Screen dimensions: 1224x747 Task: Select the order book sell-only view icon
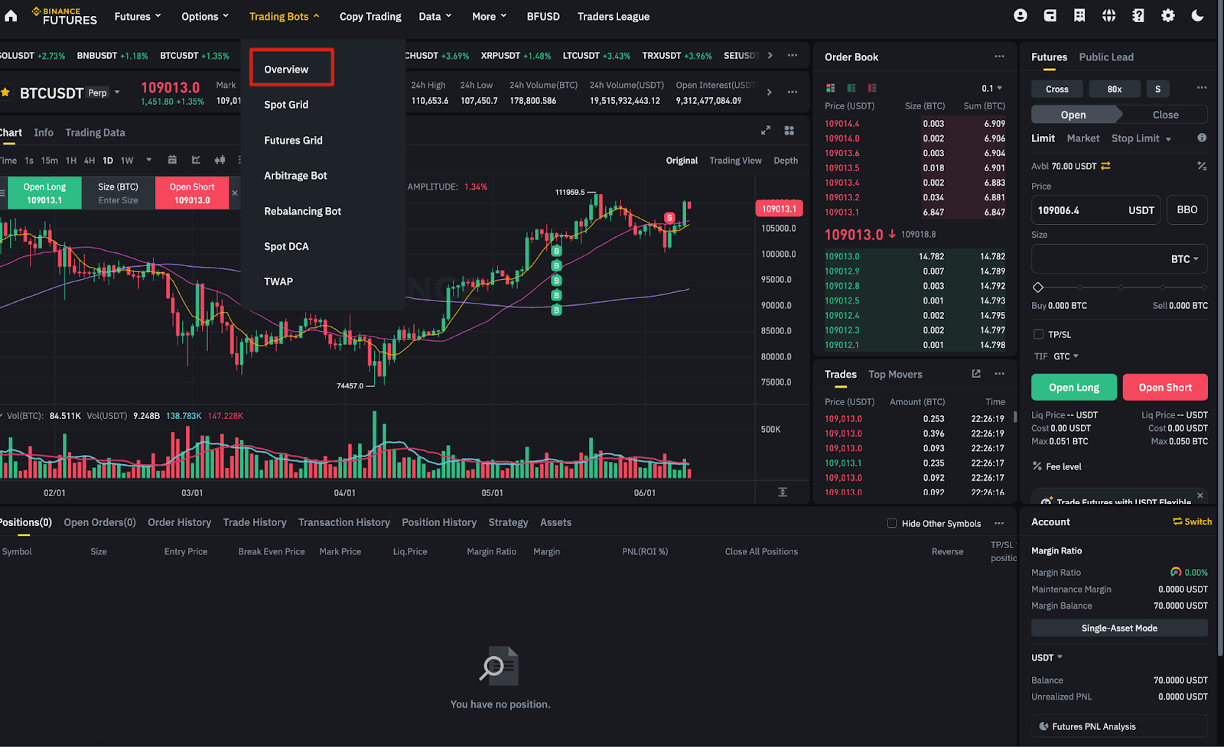point(872,88)
